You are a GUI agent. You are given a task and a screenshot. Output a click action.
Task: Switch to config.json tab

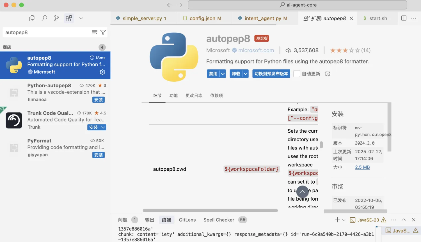click(x=204, y=18)
